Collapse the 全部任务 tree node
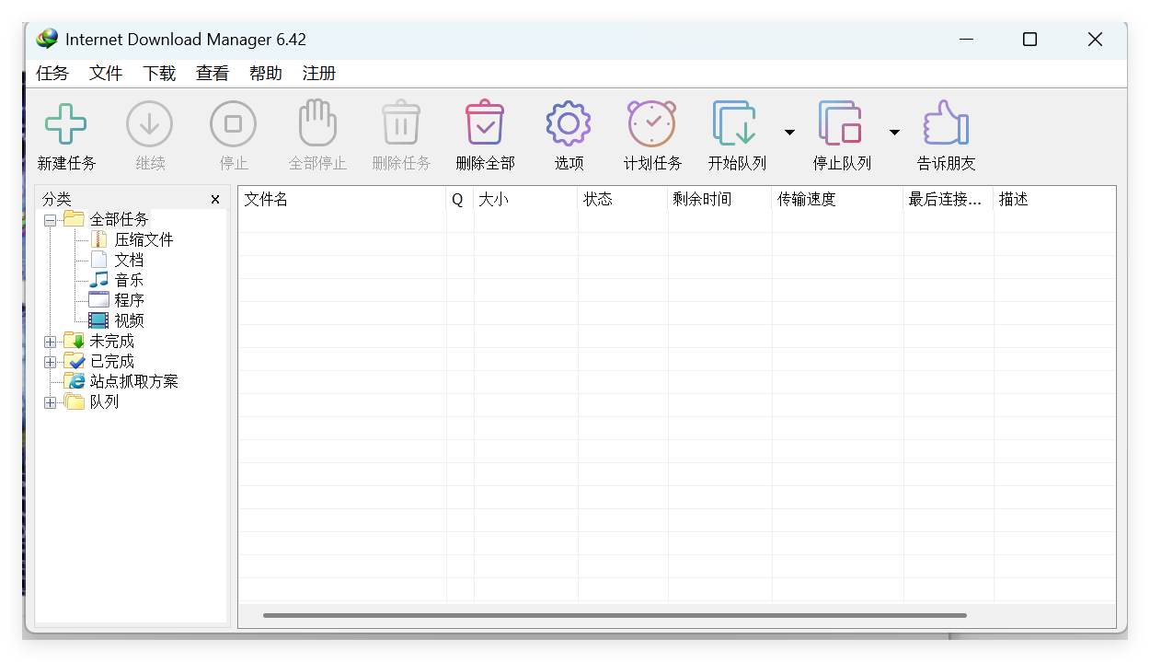1150x662 pixels. tap(51, 220)
